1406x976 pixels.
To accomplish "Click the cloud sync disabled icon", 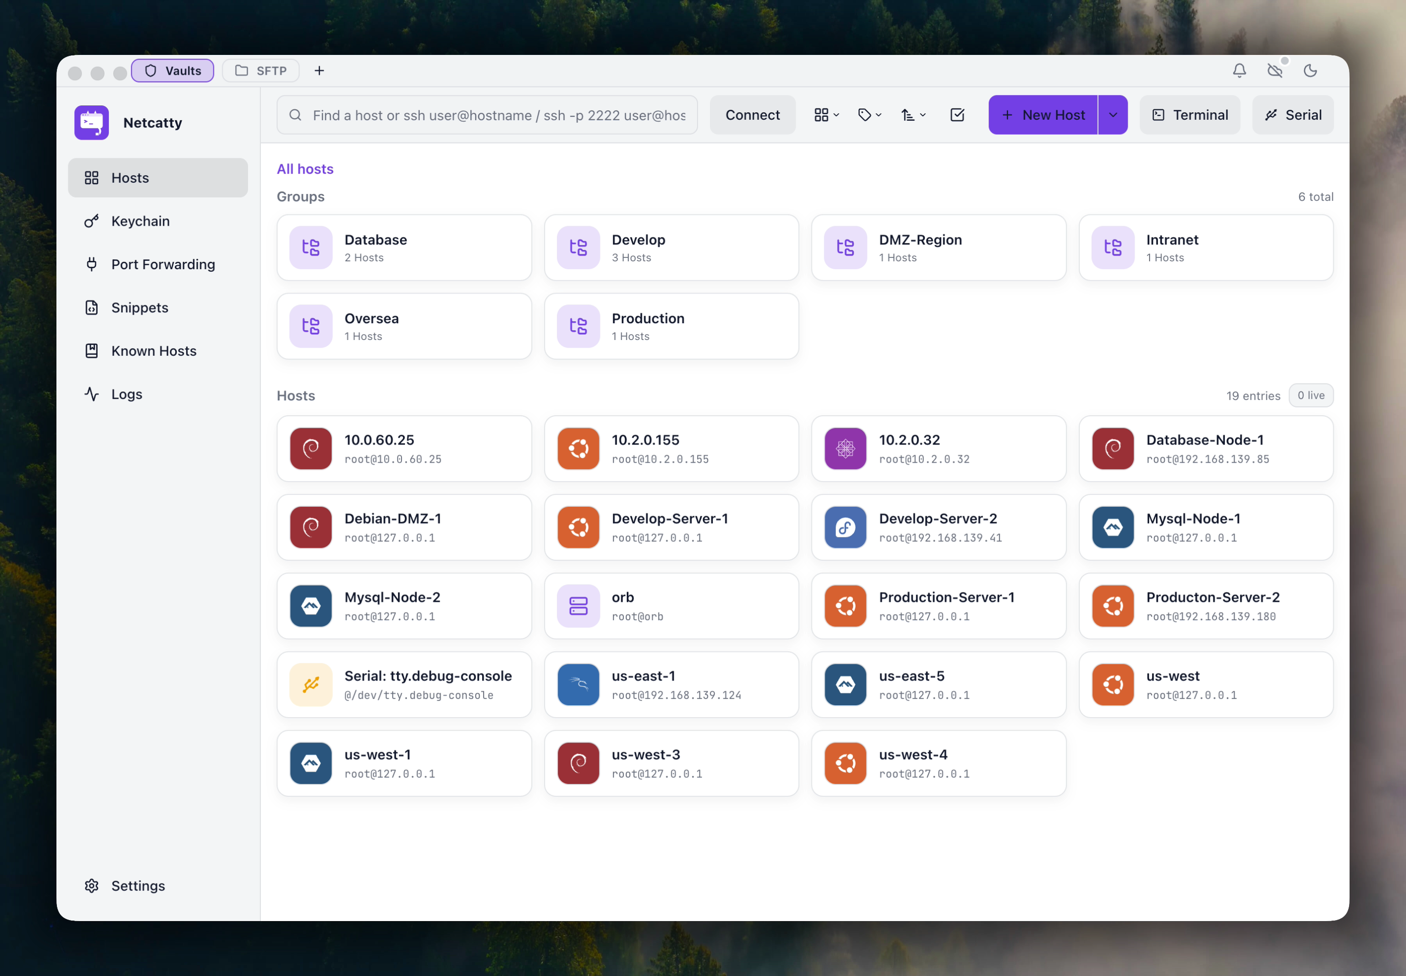I will click(1274, 71).
